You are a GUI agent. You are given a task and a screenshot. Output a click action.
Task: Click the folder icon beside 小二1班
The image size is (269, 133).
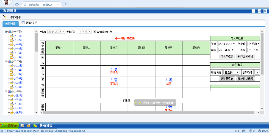(x=12, y=66)
